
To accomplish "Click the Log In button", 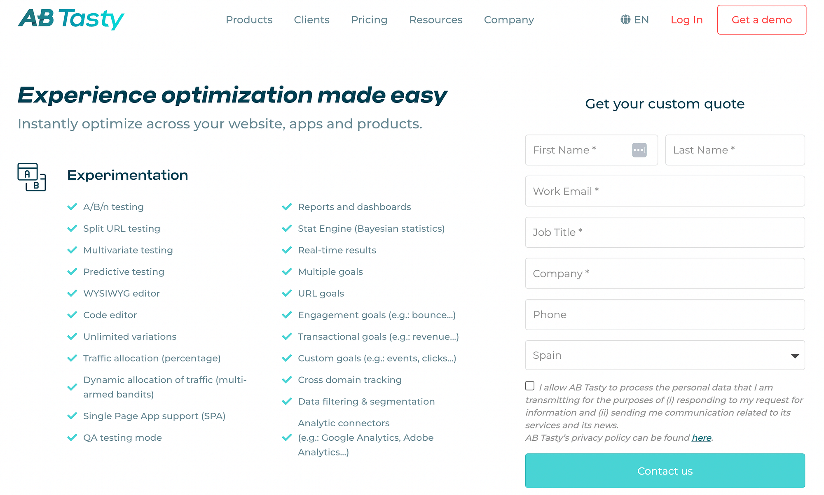I will click(686, 19).
